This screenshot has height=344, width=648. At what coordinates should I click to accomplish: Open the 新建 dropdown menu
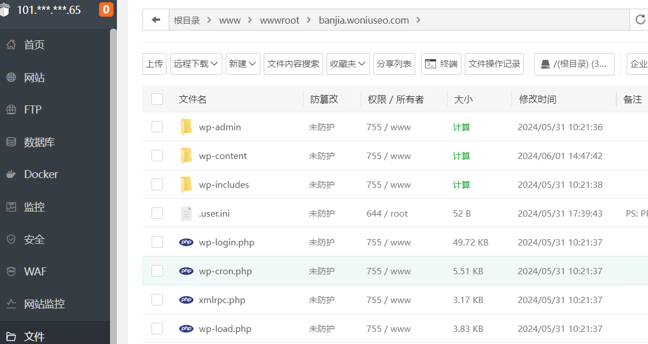(243, 64)
